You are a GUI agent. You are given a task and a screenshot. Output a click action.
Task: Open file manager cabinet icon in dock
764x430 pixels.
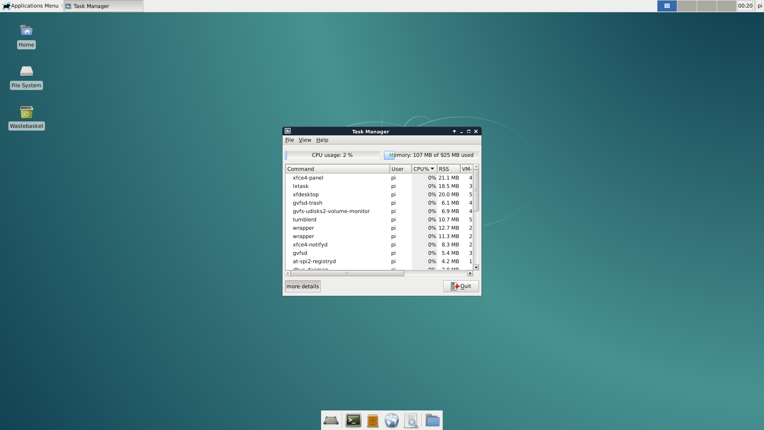(x=372, y=420)
